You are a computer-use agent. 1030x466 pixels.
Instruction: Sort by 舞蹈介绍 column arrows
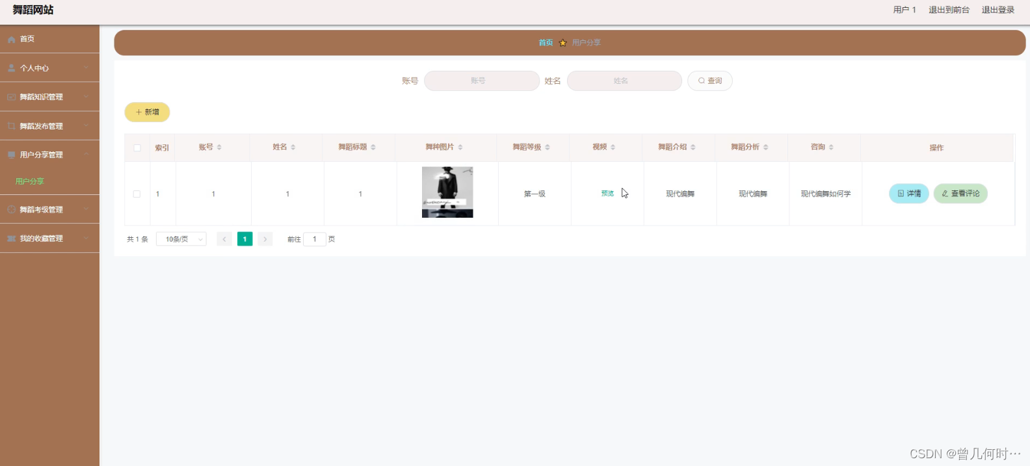[693, 148]
